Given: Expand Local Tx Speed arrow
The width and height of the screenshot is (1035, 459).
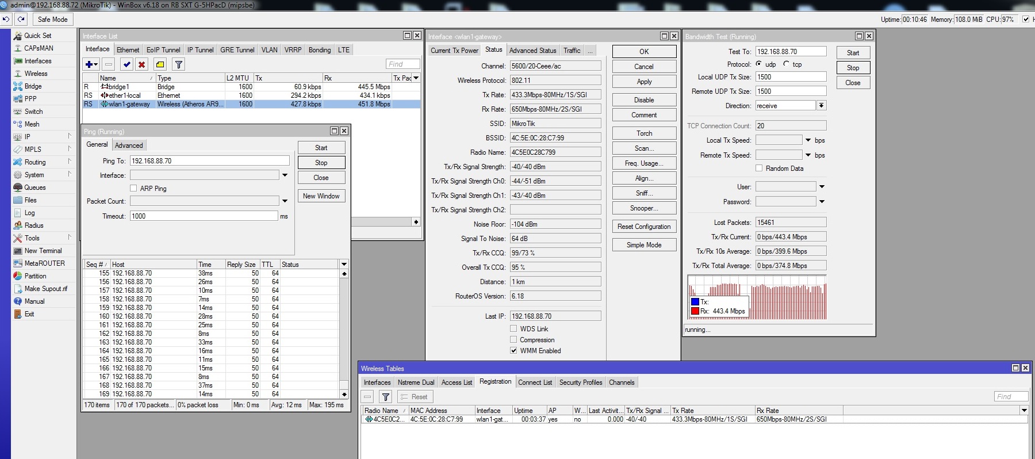Looking at the screenshot, I should pos(808,140).
